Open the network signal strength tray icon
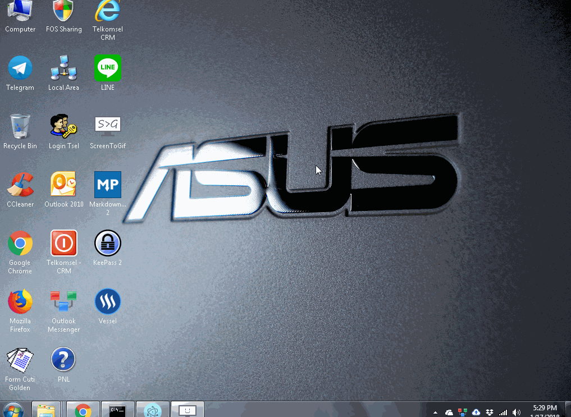This screenshot has width=571, height=417. coord(503,413)
